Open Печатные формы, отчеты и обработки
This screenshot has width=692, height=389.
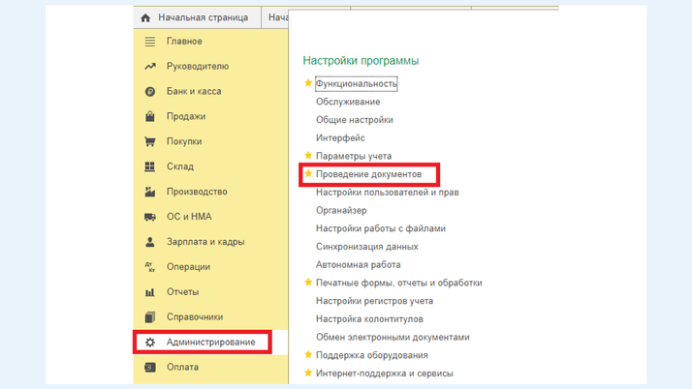coord(399,283)
